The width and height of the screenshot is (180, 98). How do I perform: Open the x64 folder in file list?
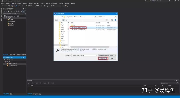pyautogui.click(x=73, y=26)
